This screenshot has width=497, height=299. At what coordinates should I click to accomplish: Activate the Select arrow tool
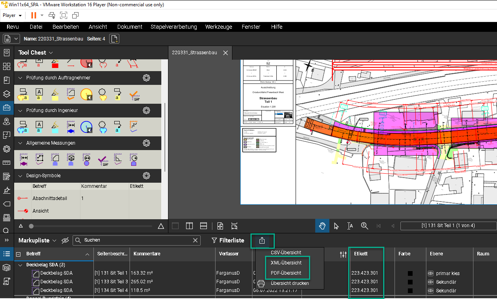point(336,226)
